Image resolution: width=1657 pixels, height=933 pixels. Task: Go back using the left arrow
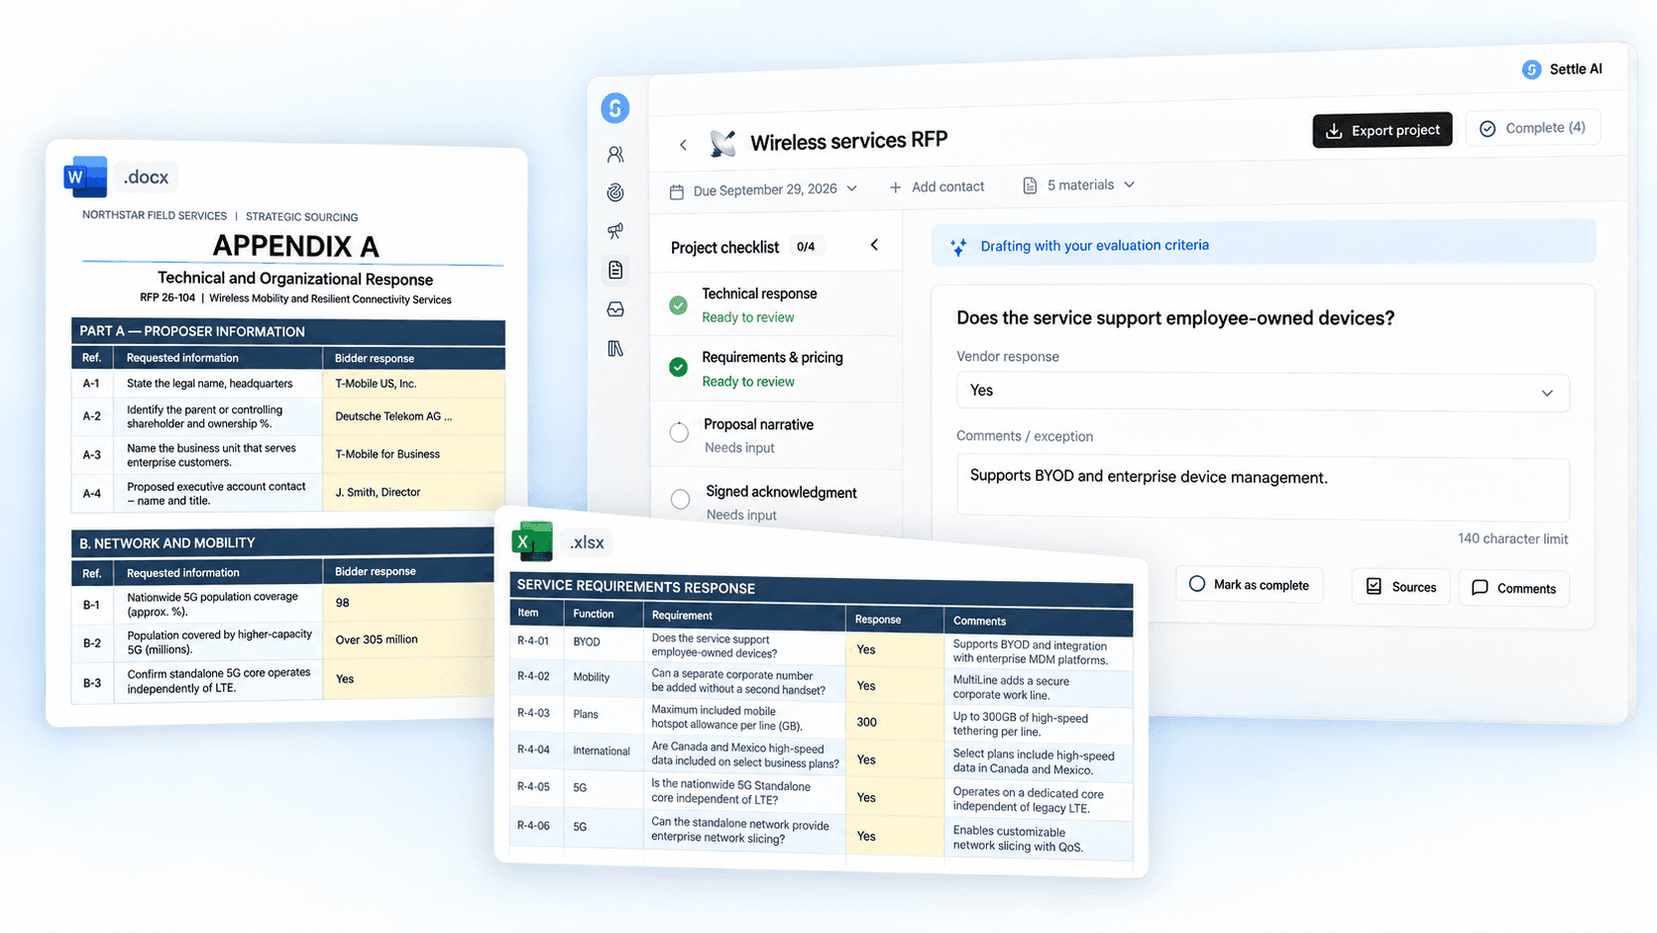click(683, 145)
